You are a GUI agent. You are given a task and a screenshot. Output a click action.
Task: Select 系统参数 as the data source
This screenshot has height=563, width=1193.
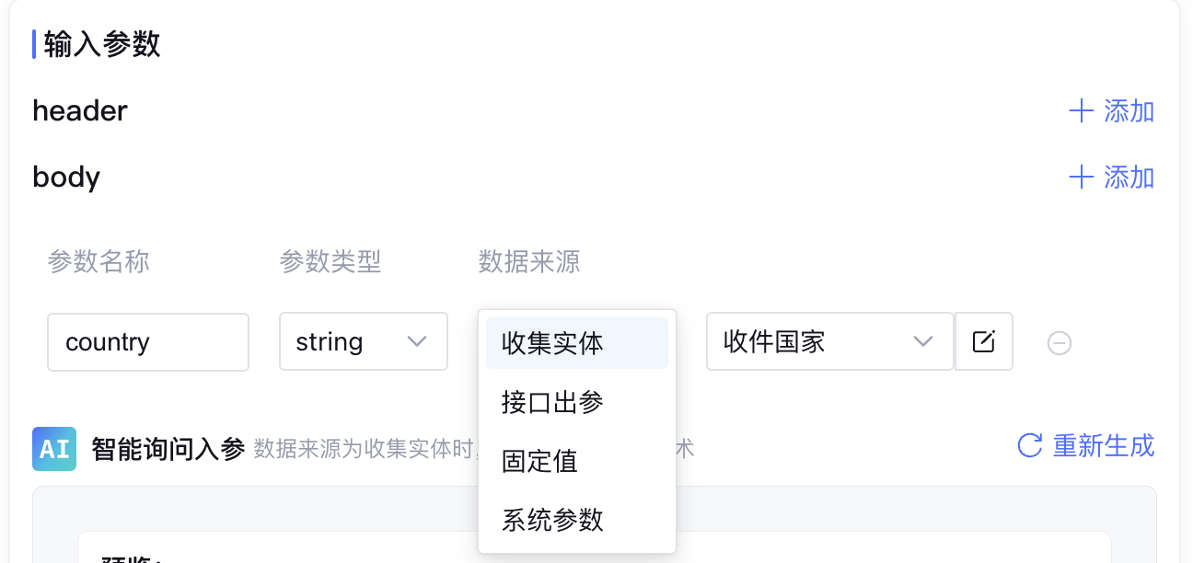(552, 520)
